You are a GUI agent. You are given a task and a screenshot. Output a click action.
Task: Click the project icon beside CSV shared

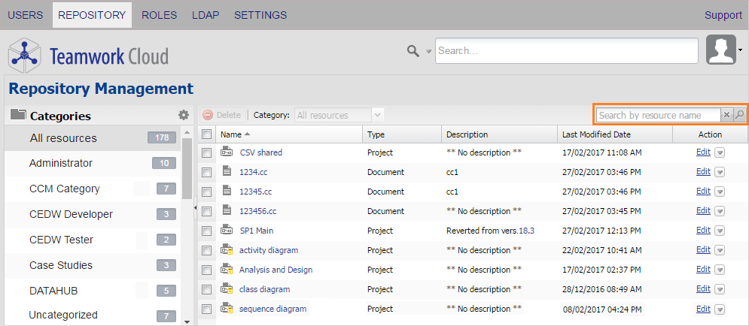tap(227, 152)
